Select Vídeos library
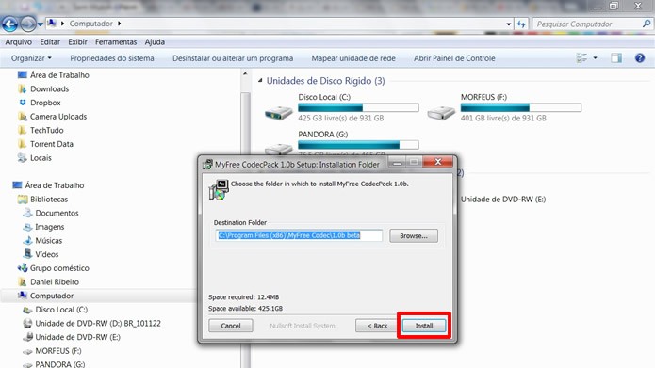 tap(47, 254)
